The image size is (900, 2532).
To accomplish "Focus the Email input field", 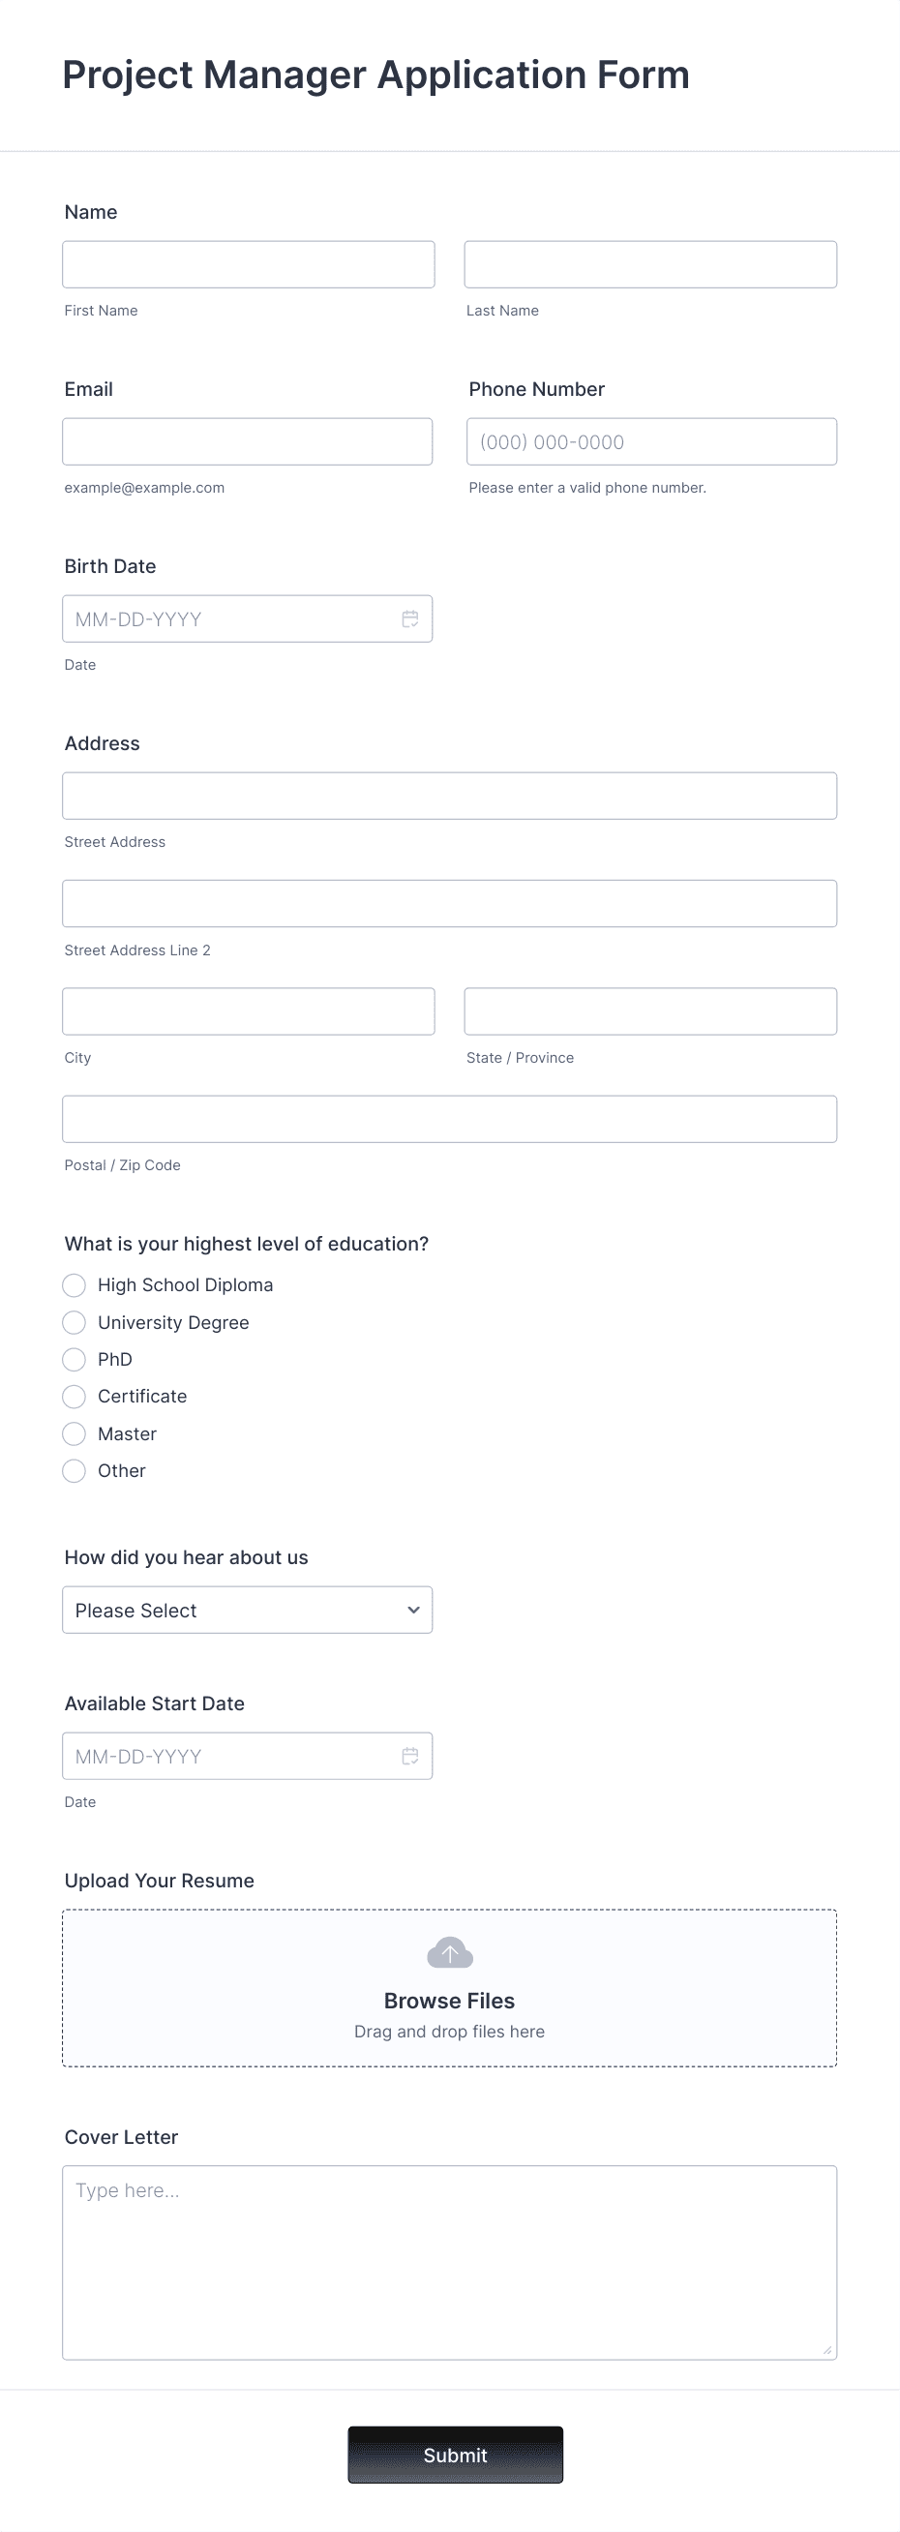I will point(247,441).
